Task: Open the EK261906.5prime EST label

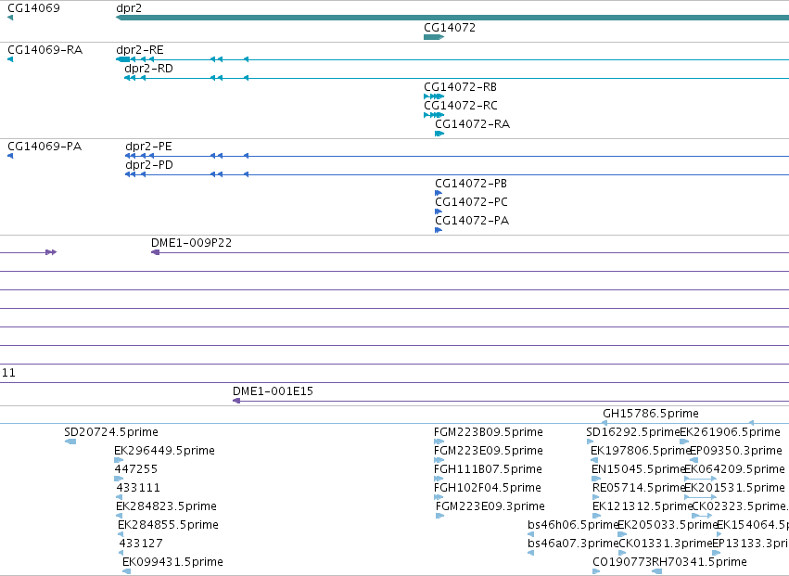Action: (731, 432)
